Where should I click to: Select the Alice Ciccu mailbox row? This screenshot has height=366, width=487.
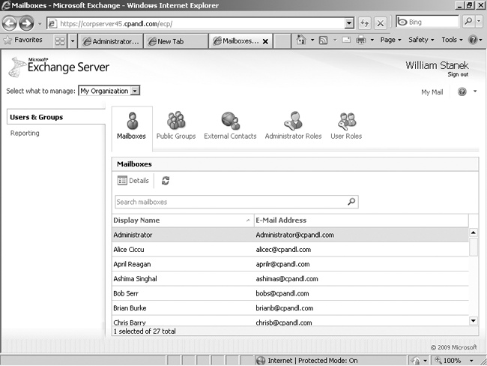click(290, 250)
